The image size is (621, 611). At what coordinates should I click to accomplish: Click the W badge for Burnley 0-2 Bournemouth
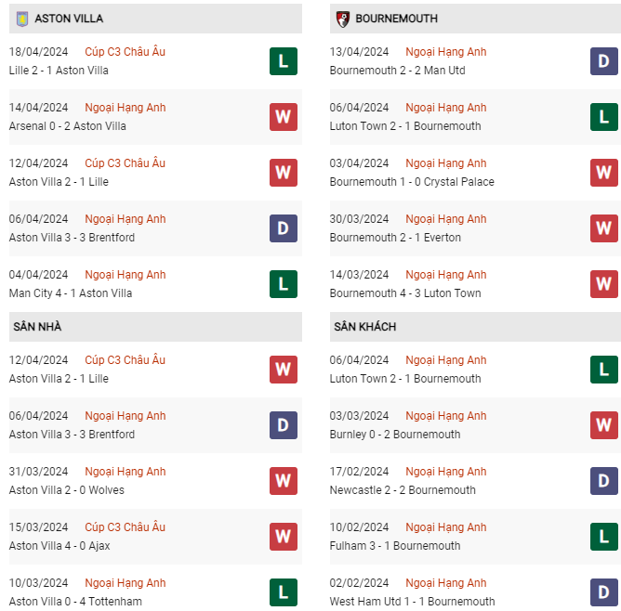603,425
